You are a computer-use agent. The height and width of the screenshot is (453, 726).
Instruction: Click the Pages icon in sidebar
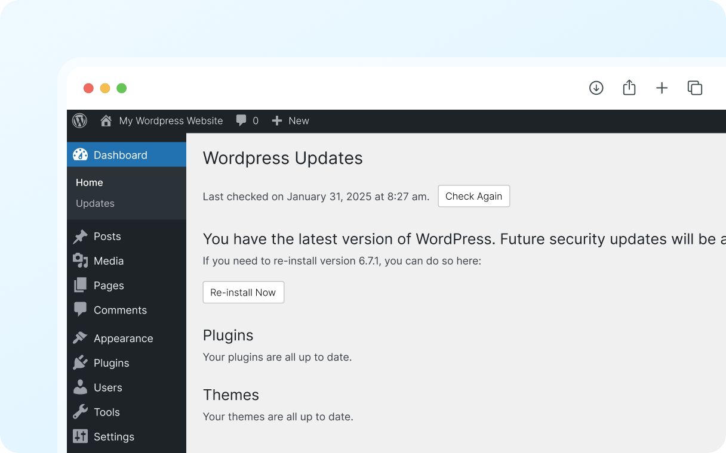coord(80,286)
